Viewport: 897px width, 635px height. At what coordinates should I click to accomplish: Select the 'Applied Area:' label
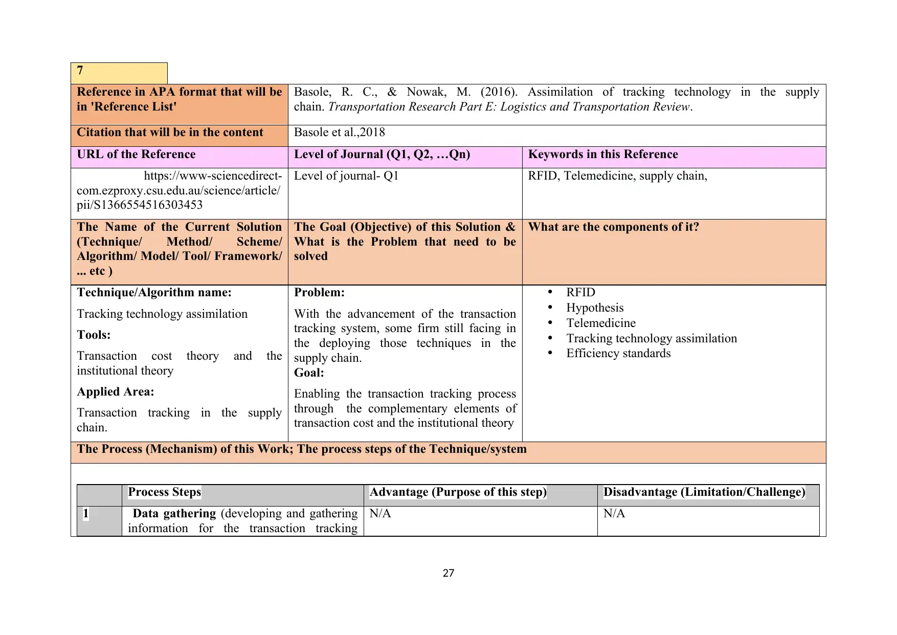(116, 392)
